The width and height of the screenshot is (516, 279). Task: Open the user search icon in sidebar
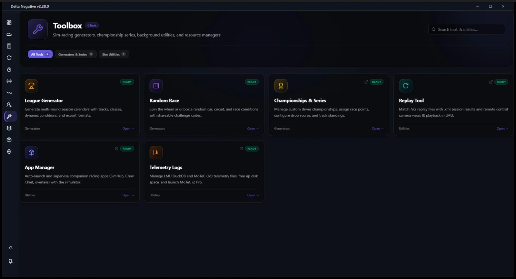9,105
